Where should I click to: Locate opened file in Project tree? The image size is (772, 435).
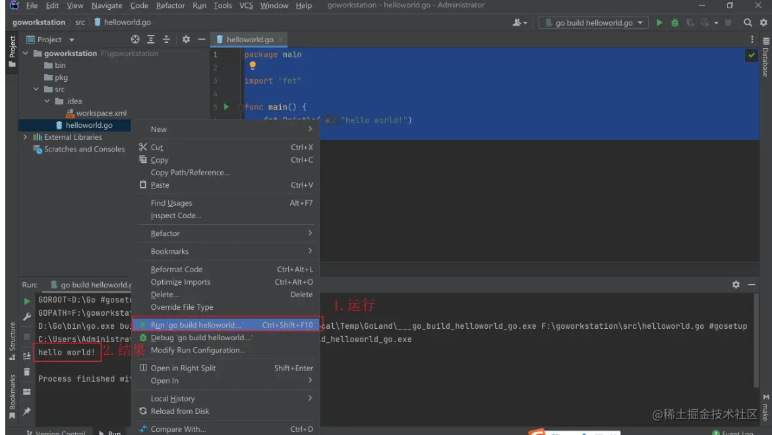pyautogui.click(x=135, y=40)
